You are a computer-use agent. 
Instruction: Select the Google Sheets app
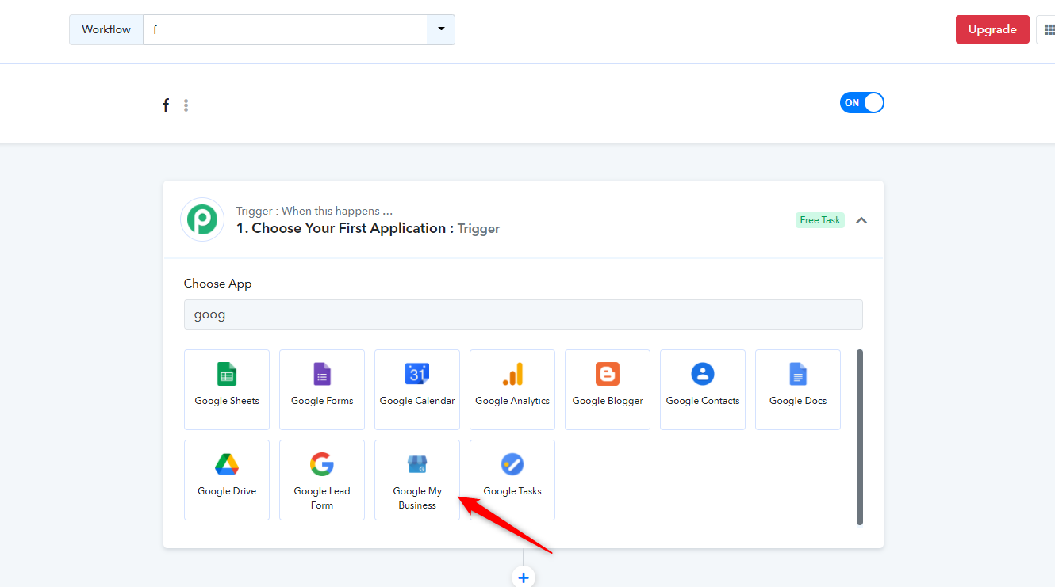227,390
